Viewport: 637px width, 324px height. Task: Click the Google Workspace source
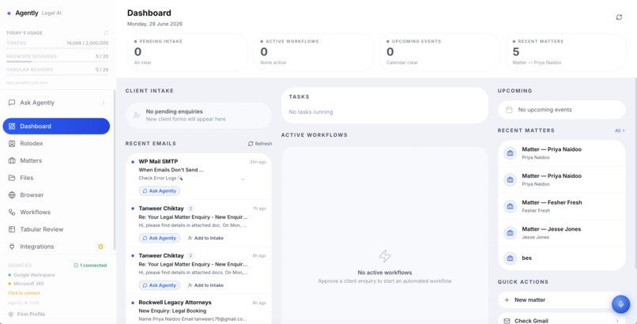32,275
